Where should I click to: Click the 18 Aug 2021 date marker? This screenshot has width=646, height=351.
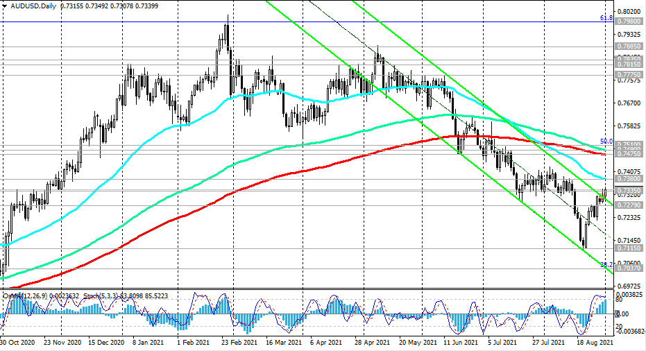(595, 342)
